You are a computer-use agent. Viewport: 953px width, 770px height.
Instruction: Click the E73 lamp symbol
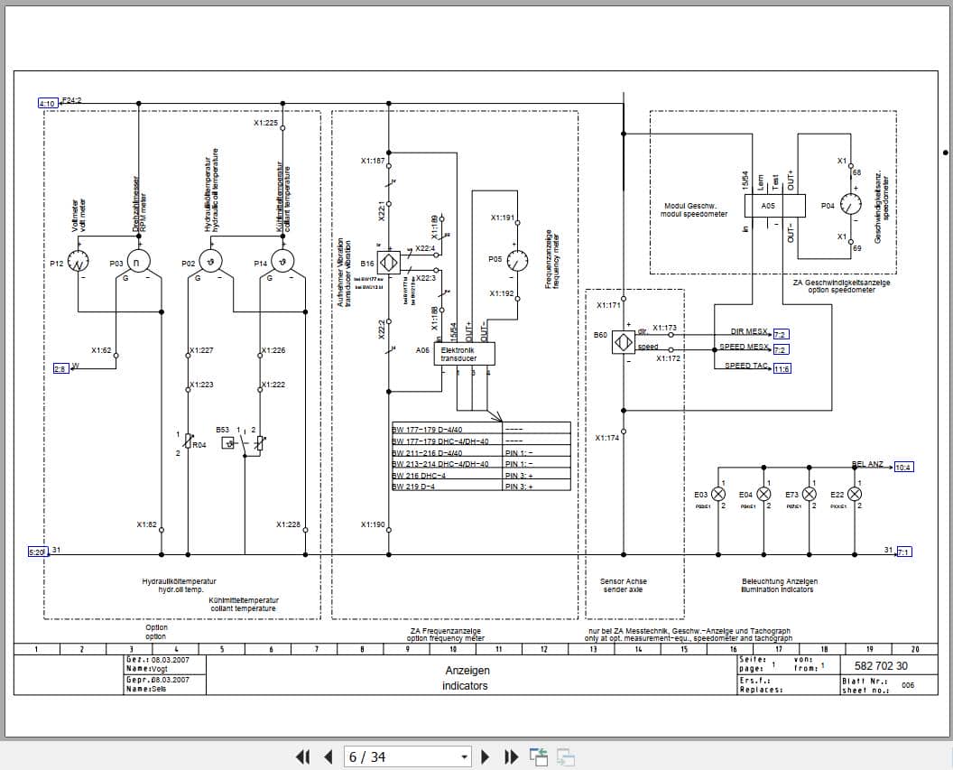pyautogui.click(x=809, y=494)
